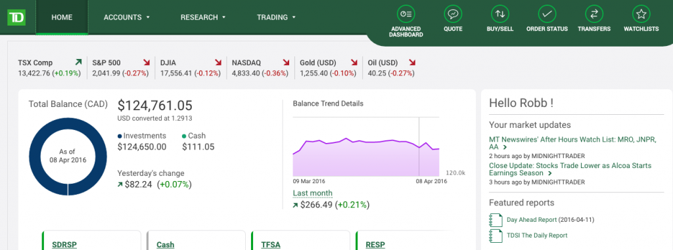Open TDSI The Daily Report link
This screenshot has width=673, height=250.
click(537, 236)
